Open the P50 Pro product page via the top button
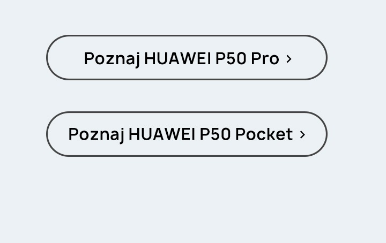The width and height of the screenshot is (386, 243). [x=187, y=57]
